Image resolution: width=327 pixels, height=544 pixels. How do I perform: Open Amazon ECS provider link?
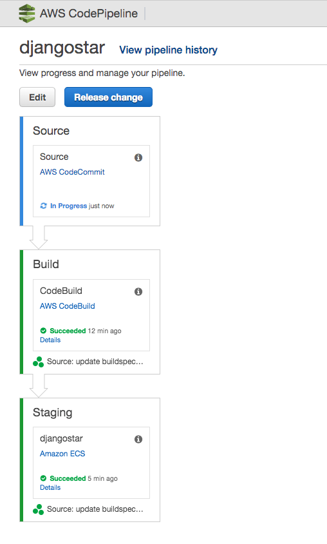[x=62, y=454]
